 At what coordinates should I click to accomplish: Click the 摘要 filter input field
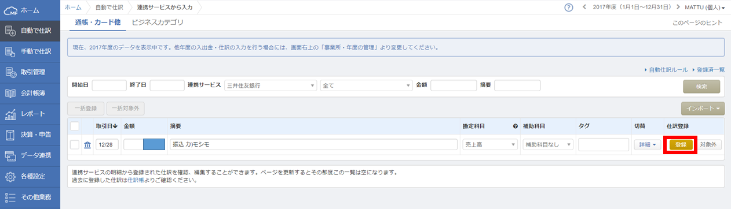pyautogui.click(x=517, y=85)
